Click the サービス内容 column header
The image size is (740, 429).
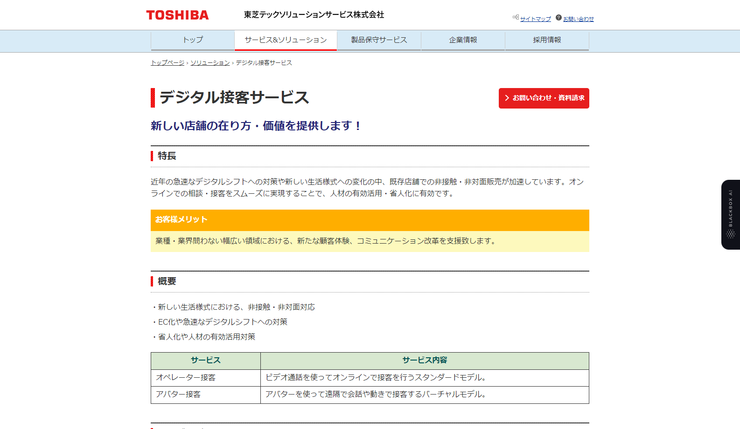point(425,361)
